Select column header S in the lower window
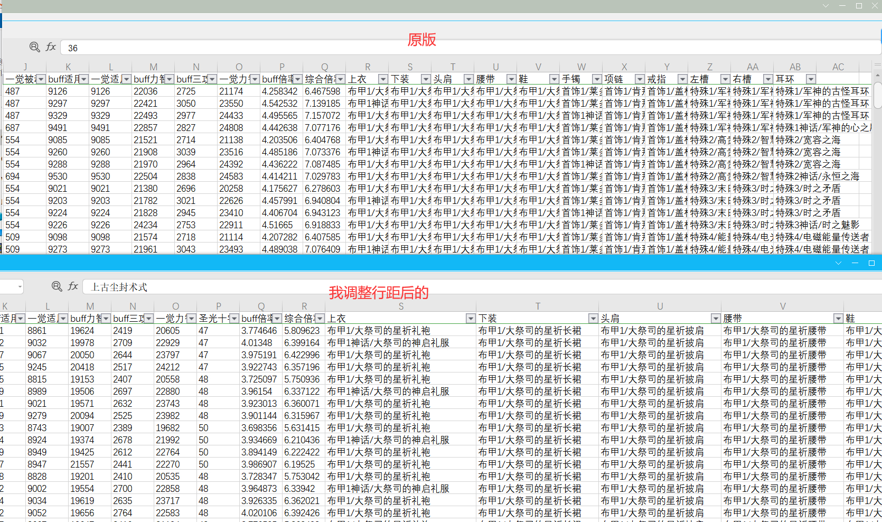This screenshot has height=522, width=882. point(401,306)
